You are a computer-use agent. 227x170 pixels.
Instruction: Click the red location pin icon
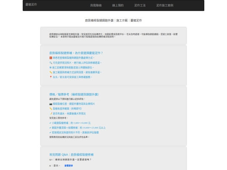tap(51, 77)
